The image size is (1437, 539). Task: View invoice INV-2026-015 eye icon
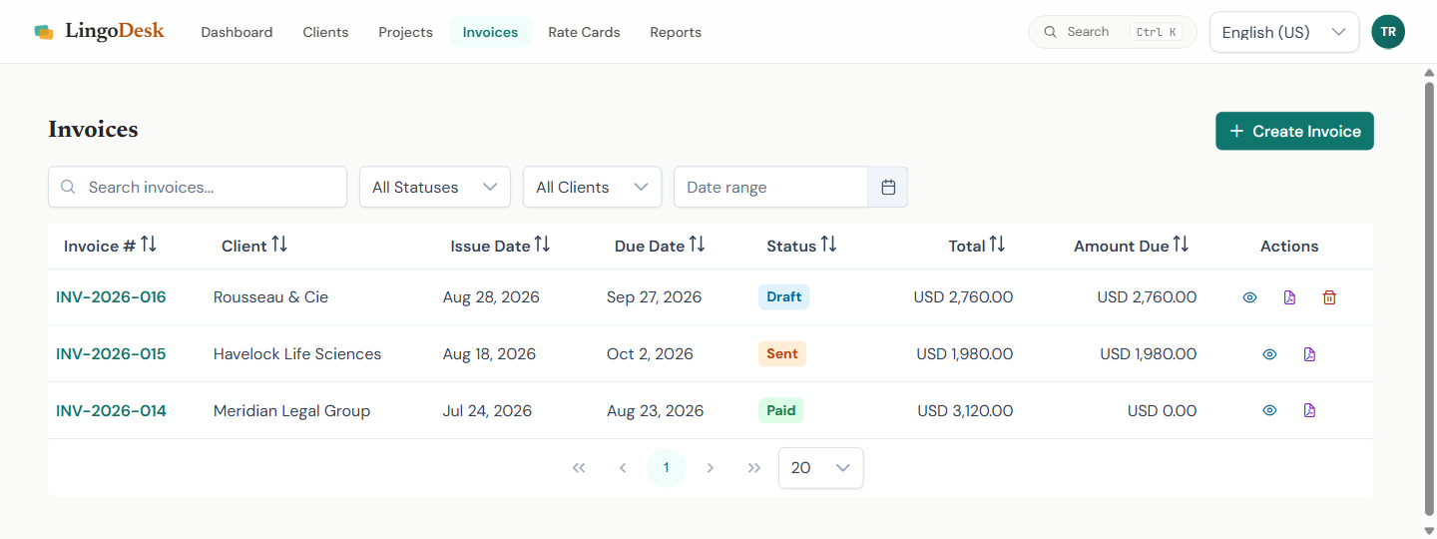coord(1269,354)
